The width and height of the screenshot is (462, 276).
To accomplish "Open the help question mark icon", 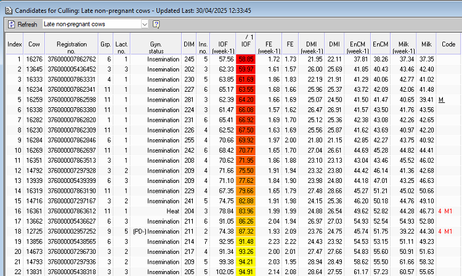I will pyautogui.click(x=156, y=24).
